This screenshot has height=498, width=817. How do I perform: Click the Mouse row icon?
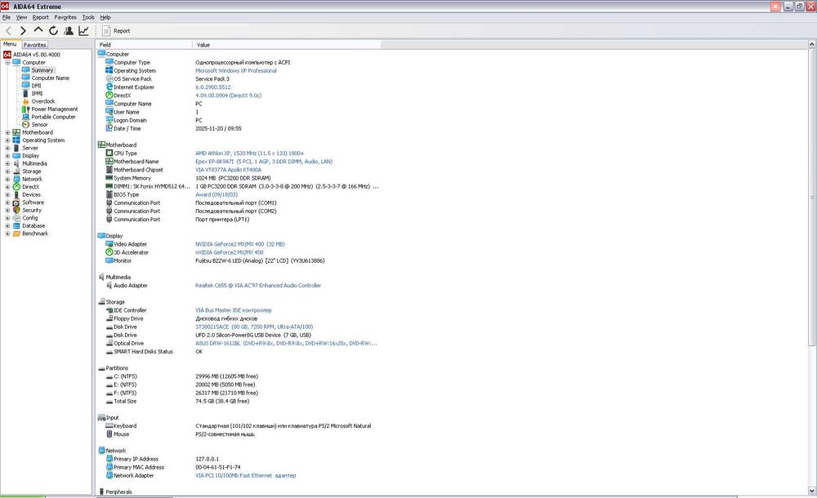point(109,434)
